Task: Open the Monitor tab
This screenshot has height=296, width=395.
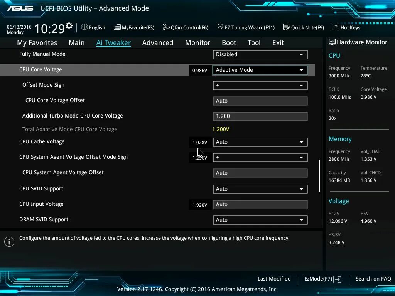Action: click(x=197, y=43)
